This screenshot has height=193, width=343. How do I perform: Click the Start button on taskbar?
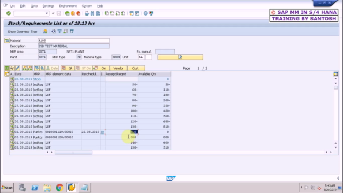click(x=7, y=188)
